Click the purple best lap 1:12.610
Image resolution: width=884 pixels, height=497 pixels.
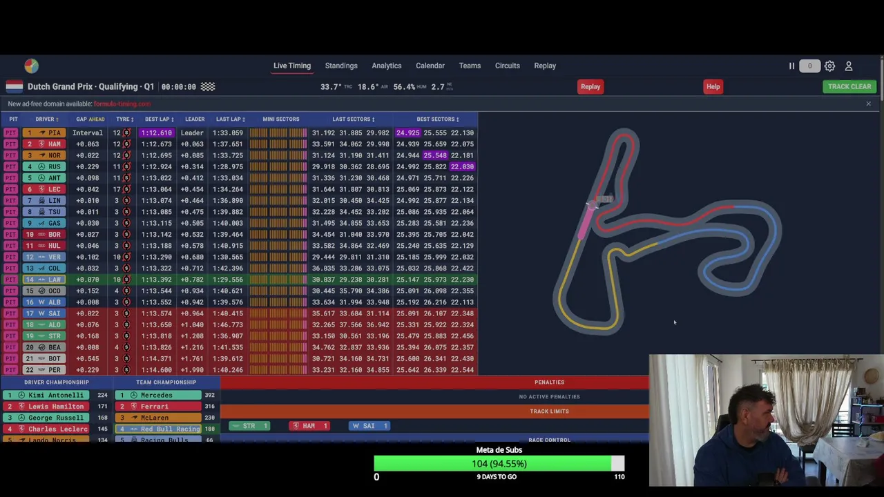coord(156,133)
